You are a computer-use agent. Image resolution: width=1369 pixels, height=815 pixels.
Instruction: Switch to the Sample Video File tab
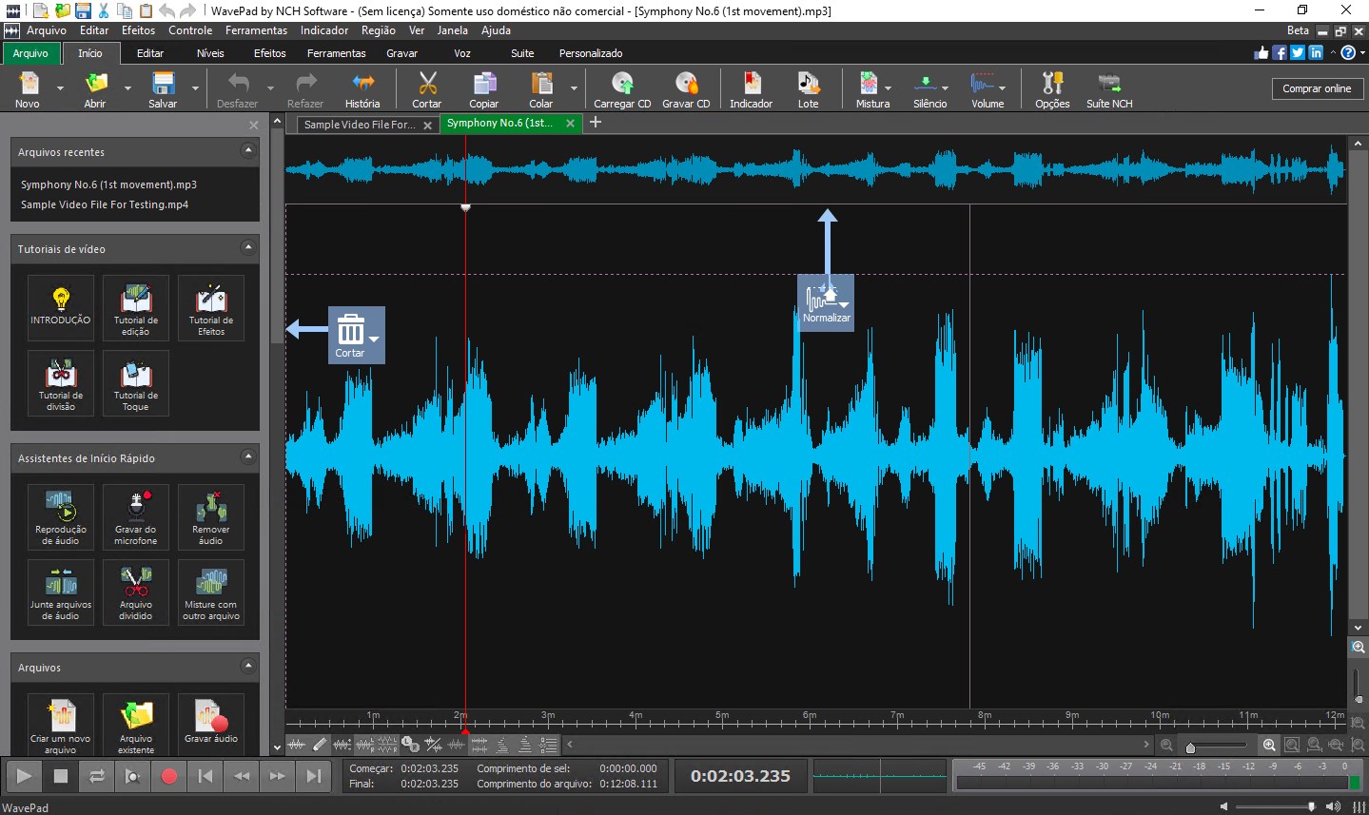tap(360, 123)
